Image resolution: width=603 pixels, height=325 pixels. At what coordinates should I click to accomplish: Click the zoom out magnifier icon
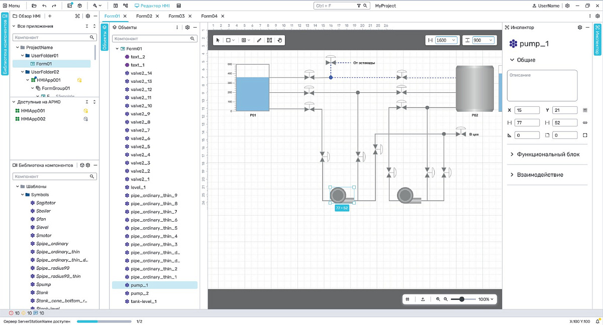pos(446,299)
